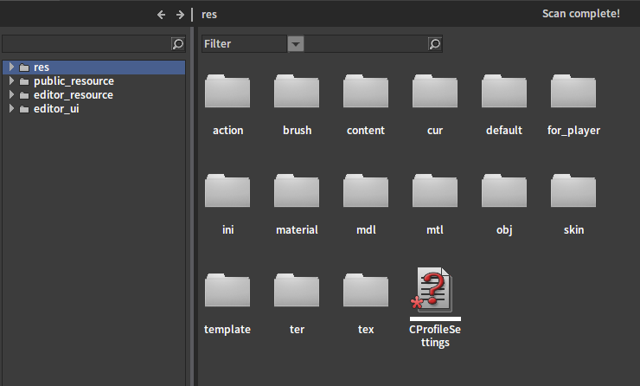Screen dimensions: 640x386
Task: Click the filter text input field
Action: click(x=366, y=43)
